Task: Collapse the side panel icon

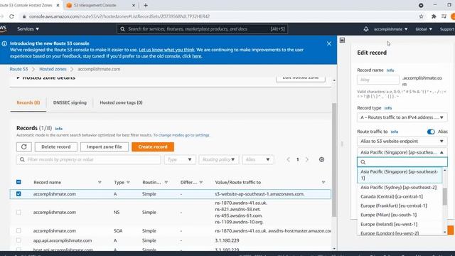Action: [x=343, y=41]
